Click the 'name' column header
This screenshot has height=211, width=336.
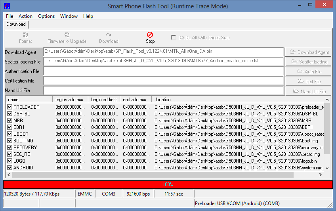pos(29,100)
